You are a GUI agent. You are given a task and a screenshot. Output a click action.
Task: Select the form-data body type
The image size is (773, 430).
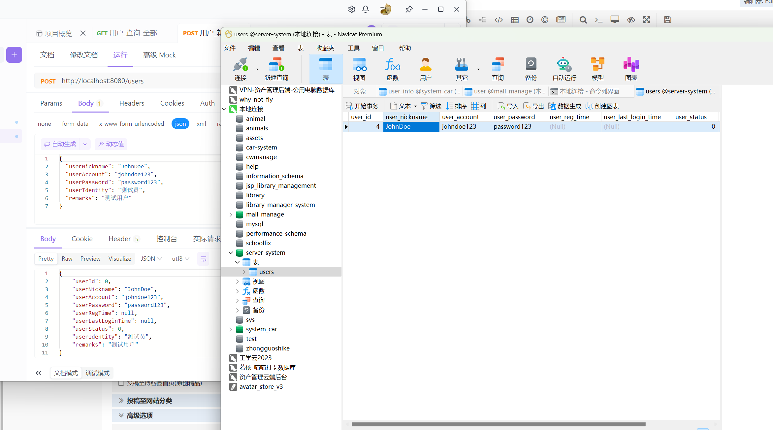tap(75, 124)
